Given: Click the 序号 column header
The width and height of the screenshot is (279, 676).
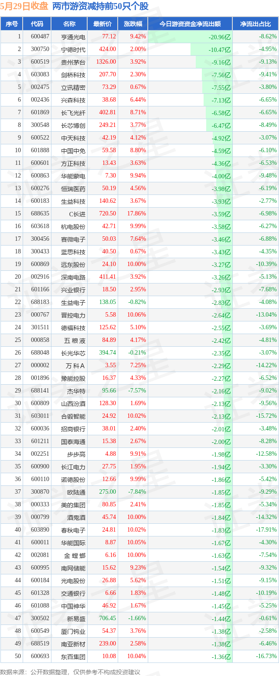Looking at the screenshot, I should click(11, 24).
